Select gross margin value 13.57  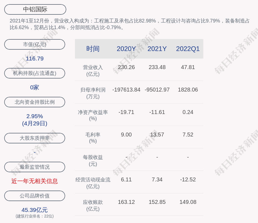157,135
